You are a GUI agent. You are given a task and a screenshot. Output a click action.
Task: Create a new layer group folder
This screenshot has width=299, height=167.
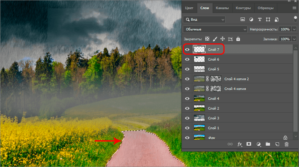[x=268, y=144]
